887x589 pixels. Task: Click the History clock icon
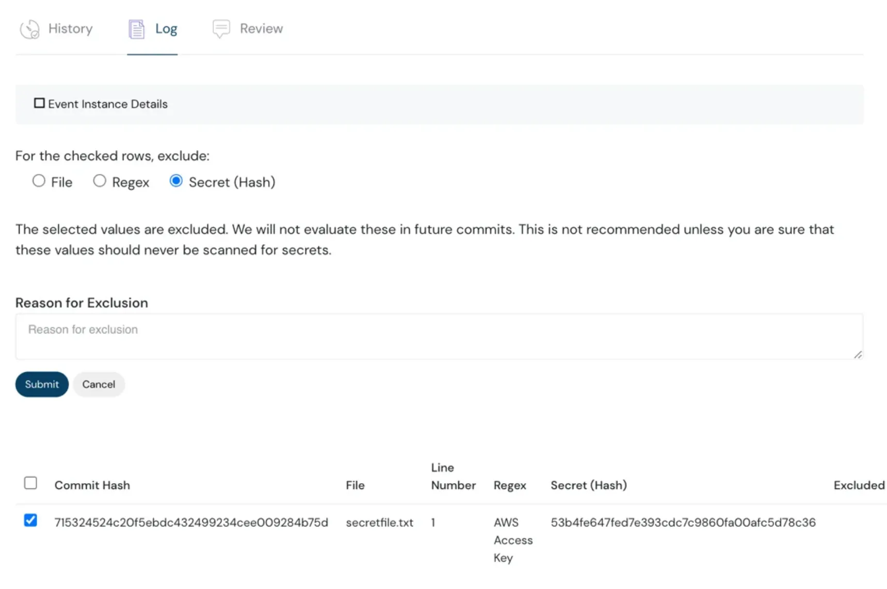point(29,29)
